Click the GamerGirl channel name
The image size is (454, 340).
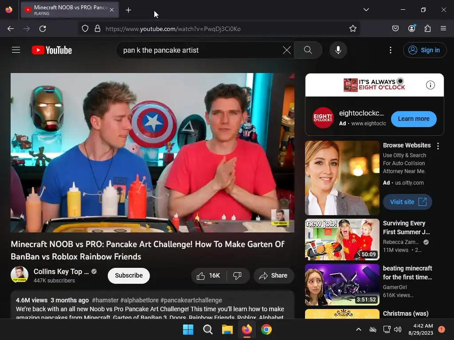coord(395,287)
